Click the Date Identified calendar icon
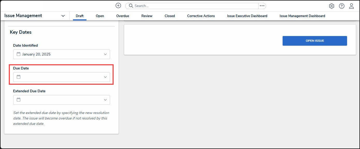The width and height of the screenshot is (360, 149). pyautogui.click(x=18, y=54)
